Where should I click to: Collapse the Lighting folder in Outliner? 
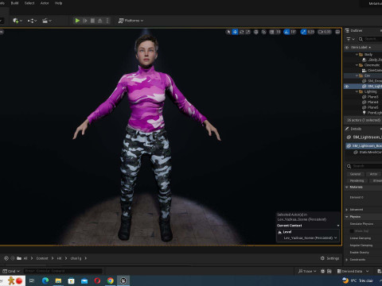[357, 91]
